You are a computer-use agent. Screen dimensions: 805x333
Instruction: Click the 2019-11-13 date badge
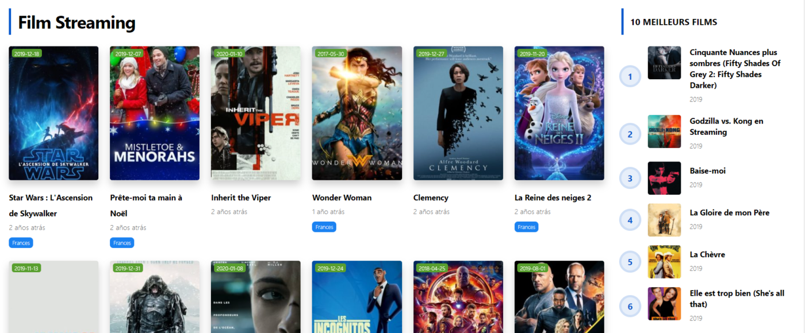[x=26, y=268]
